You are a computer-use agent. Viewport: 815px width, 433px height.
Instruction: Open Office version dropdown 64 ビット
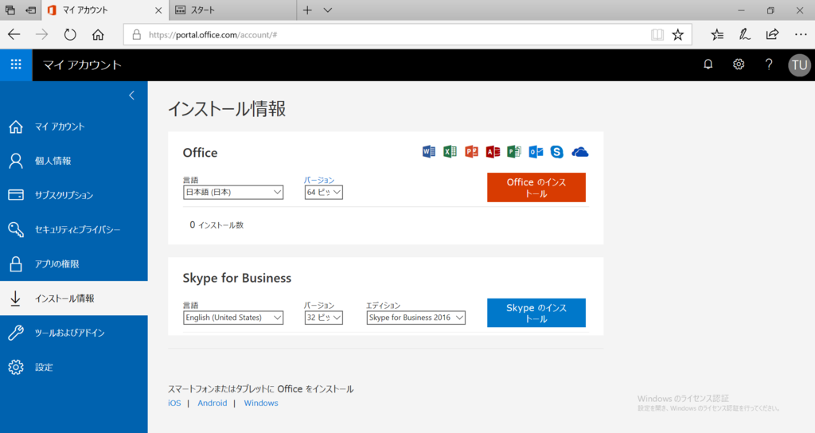click(324, 193)
